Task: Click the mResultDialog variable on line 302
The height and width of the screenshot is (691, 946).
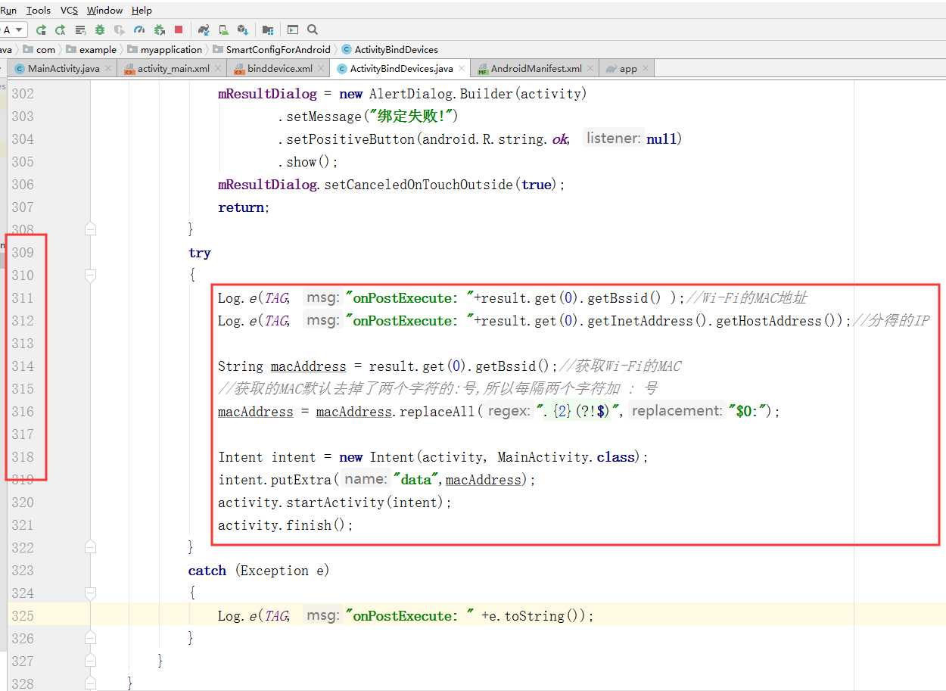Action: 267,94
